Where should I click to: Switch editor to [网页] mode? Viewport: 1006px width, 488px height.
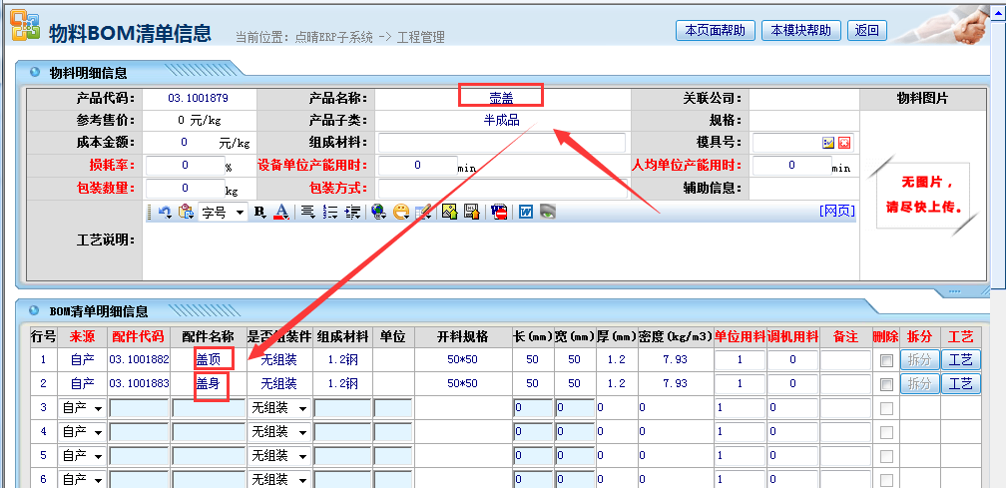tap(836, 211)
